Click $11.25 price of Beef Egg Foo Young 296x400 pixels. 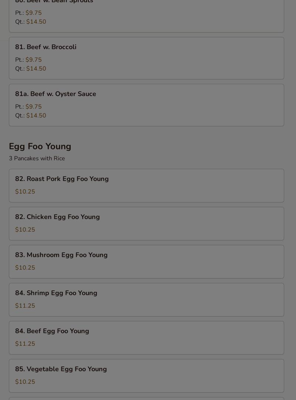[25, 343]
